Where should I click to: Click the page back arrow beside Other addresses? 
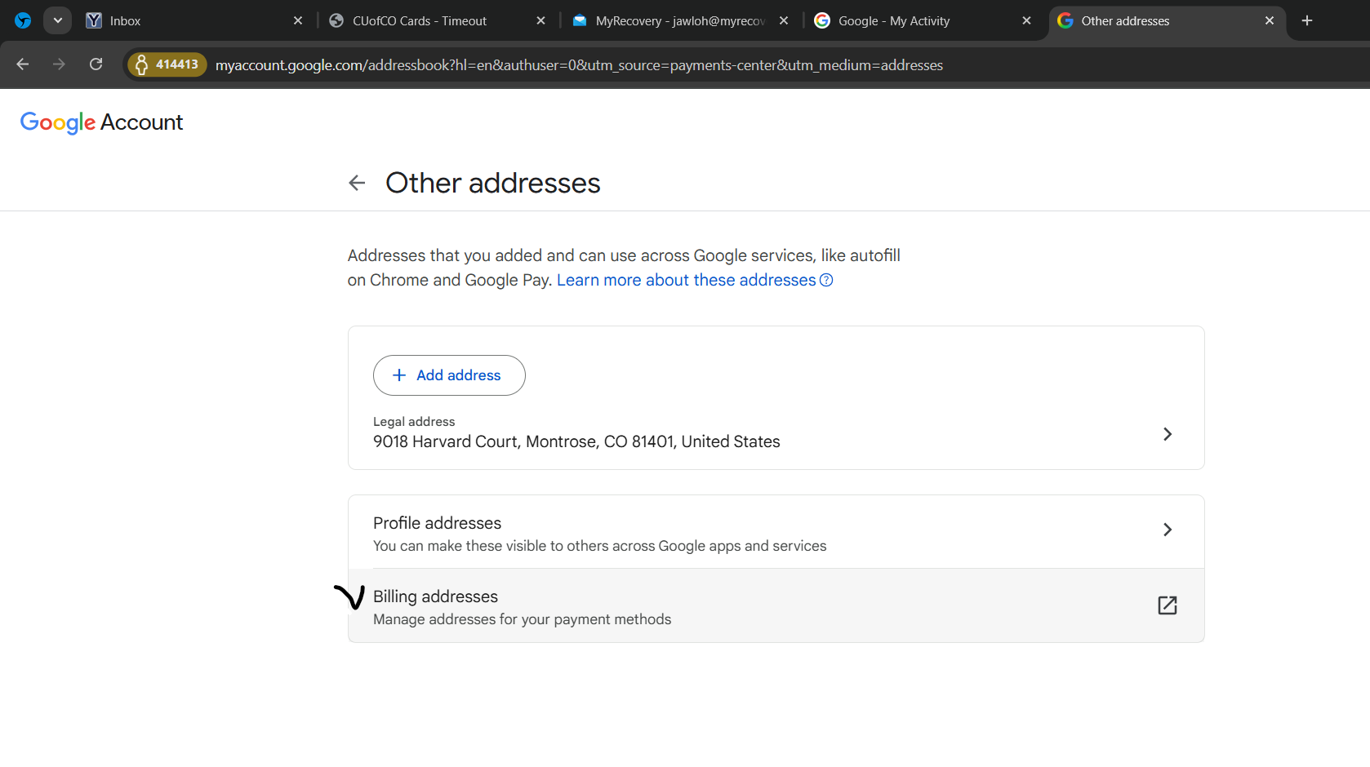click(x=357, y=183)
